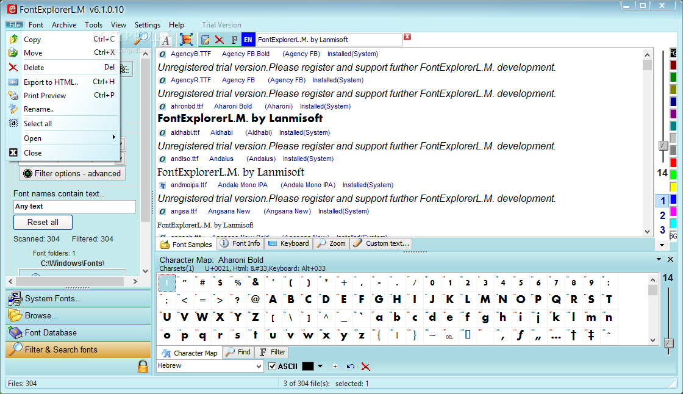Select the DEL character cell
683x394 pixels.
coord(449,336)
